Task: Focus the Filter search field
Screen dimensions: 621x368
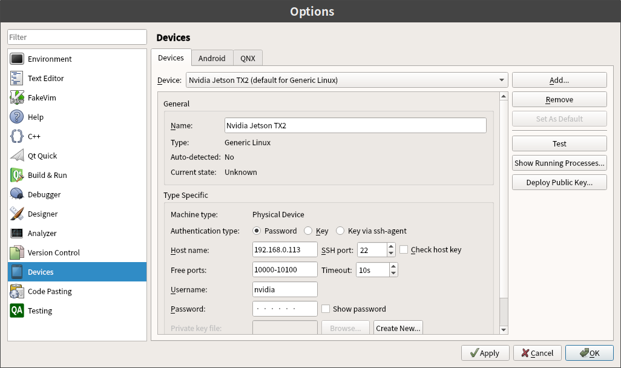Action: (77, 38)
